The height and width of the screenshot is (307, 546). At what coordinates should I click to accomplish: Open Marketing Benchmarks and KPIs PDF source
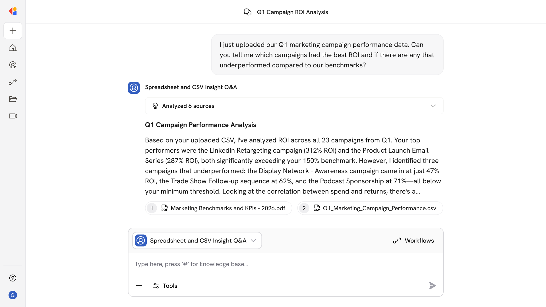coord(218,208)
